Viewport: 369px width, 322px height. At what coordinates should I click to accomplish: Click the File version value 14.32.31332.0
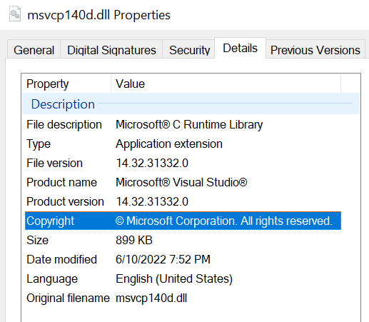click(x=152, y=163)
